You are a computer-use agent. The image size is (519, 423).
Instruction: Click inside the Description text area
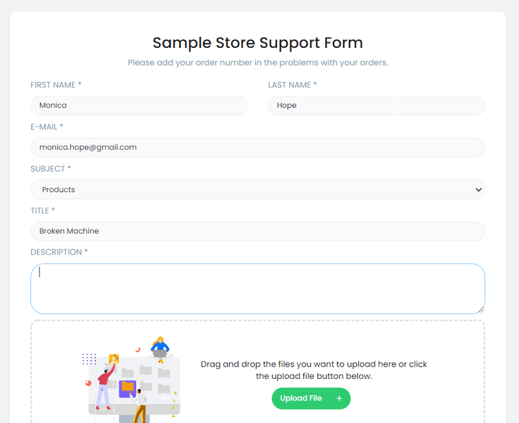(258, 289)
